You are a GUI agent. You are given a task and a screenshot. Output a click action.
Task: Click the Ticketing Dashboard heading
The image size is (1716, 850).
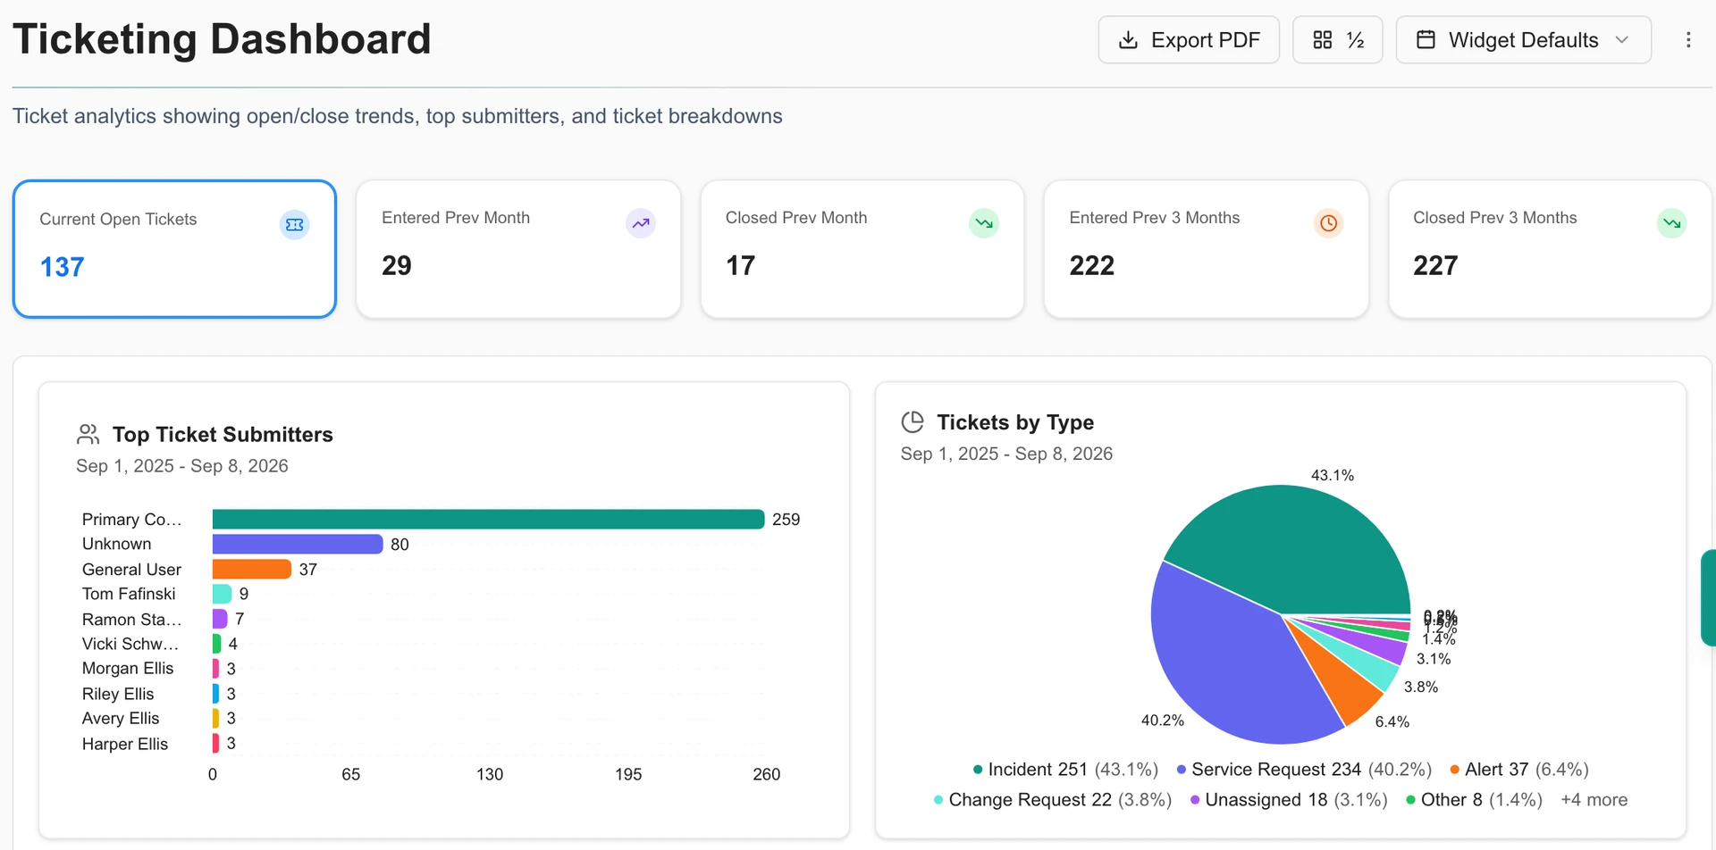pyautogui.click(x=222, y=39)
